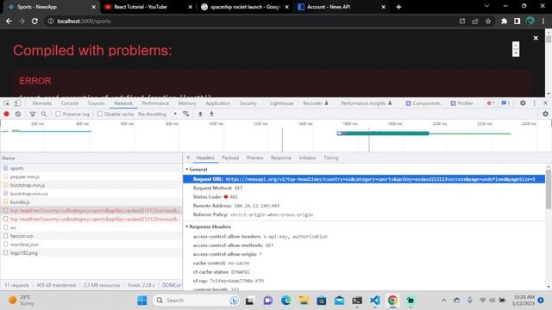Activate the inspect element picker in DevTools
552x310 pixels.
coord(7,103)
